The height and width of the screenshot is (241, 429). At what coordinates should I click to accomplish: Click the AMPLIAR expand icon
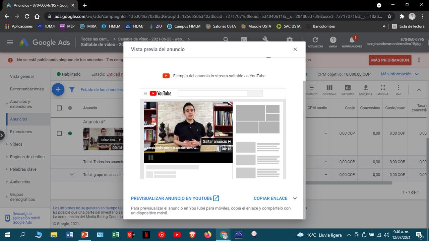[x=383, y=90]
